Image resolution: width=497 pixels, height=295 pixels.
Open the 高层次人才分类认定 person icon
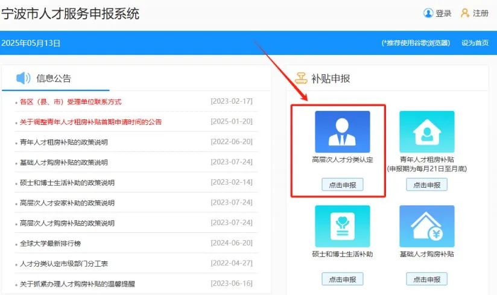click(343, 132)
